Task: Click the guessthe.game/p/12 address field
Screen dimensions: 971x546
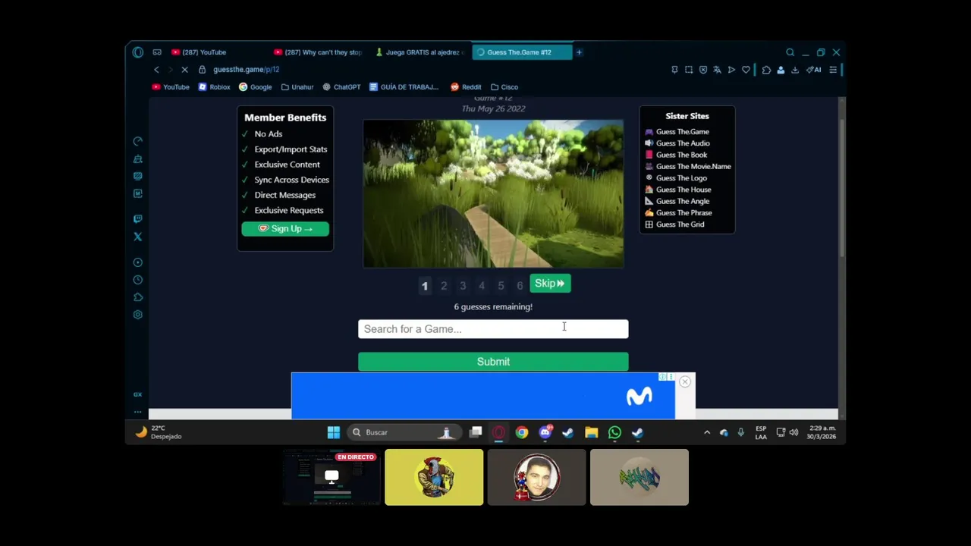Action: [246, 70]
